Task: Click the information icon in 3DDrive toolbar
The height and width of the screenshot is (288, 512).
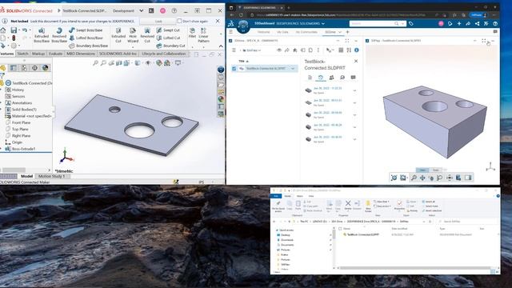Action: (357, 50)
